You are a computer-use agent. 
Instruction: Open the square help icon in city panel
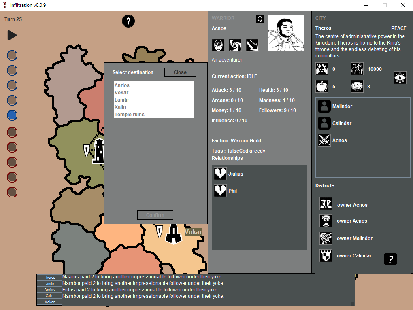coord(391,259)
